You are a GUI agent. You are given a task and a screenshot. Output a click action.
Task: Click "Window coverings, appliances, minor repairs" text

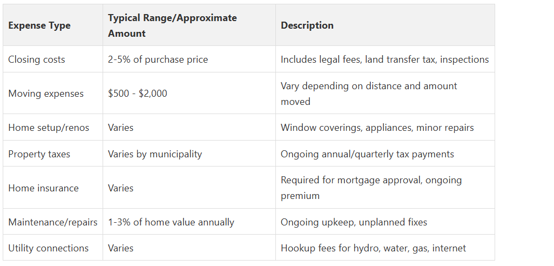coord(377,128)
